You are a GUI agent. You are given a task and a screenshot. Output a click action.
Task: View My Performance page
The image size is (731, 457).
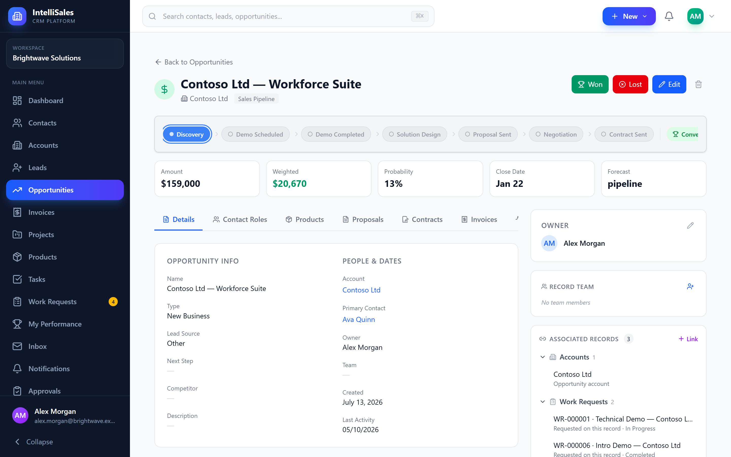tap(65, 324)
